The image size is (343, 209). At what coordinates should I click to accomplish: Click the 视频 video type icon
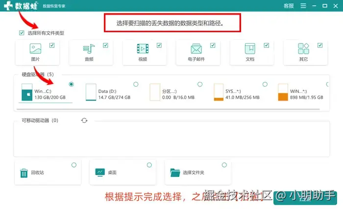pyautogui.click(x=143, y=49)
